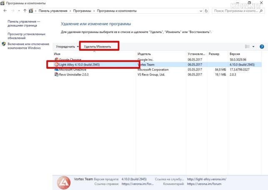Go back with the Back arrow
Viewport: 268px width, 190px height.
5,11
